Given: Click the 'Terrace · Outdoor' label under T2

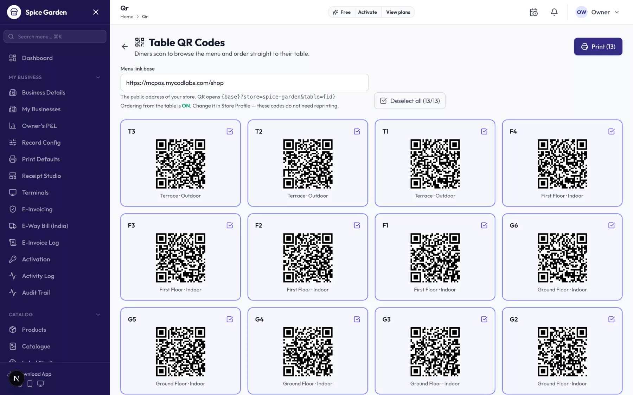Looking at the screenshot, I should [308, 196].
